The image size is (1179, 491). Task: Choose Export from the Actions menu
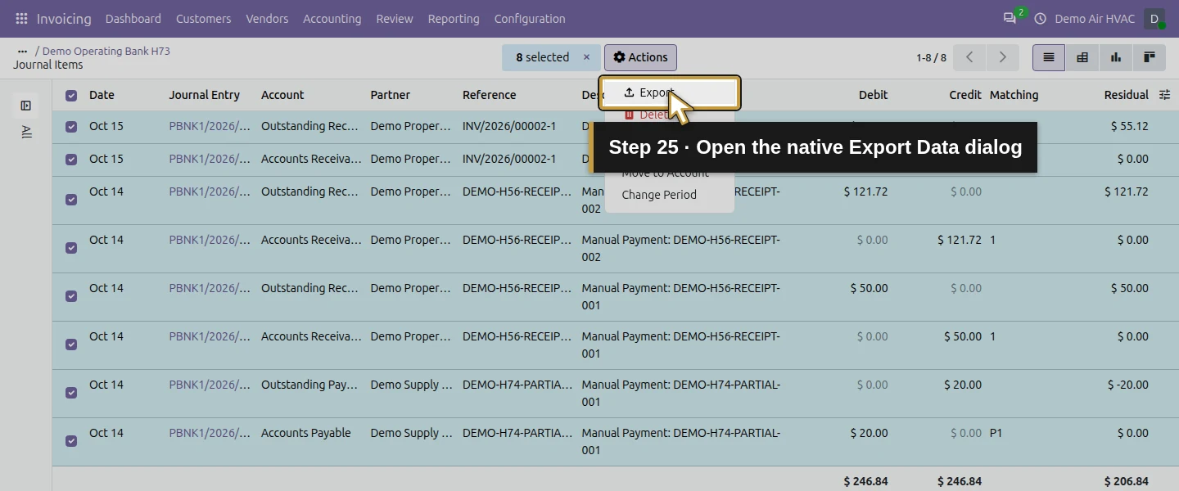(x=670, y=92)
